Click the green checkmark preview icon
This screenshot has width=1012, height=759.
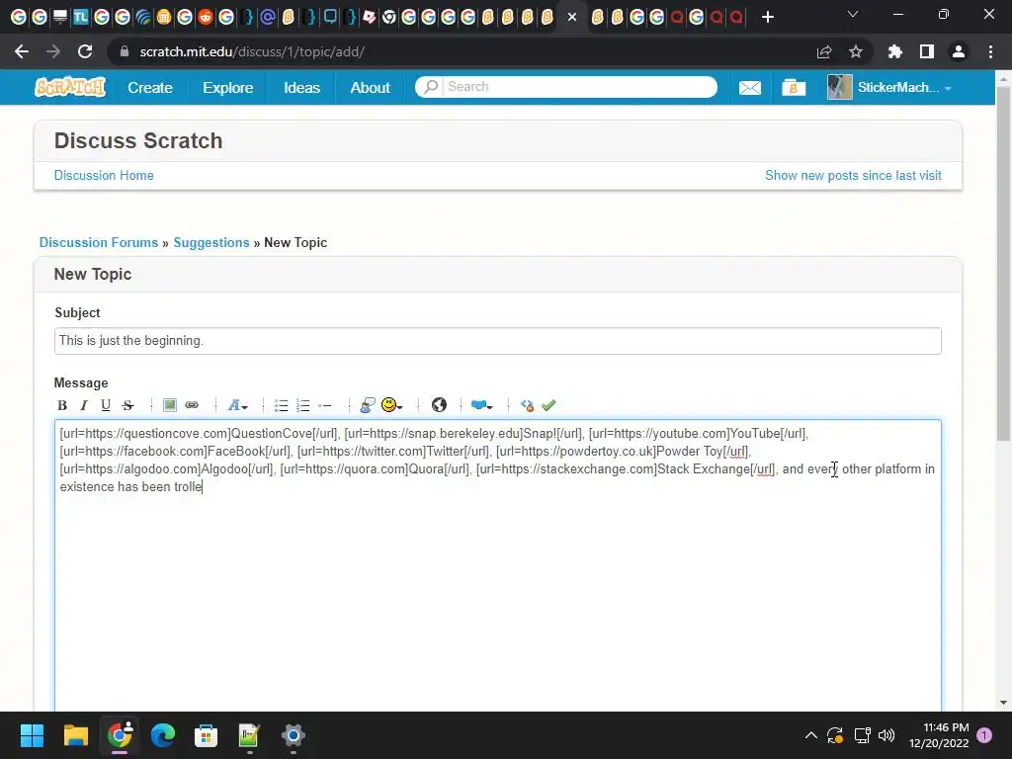[548, 405]
